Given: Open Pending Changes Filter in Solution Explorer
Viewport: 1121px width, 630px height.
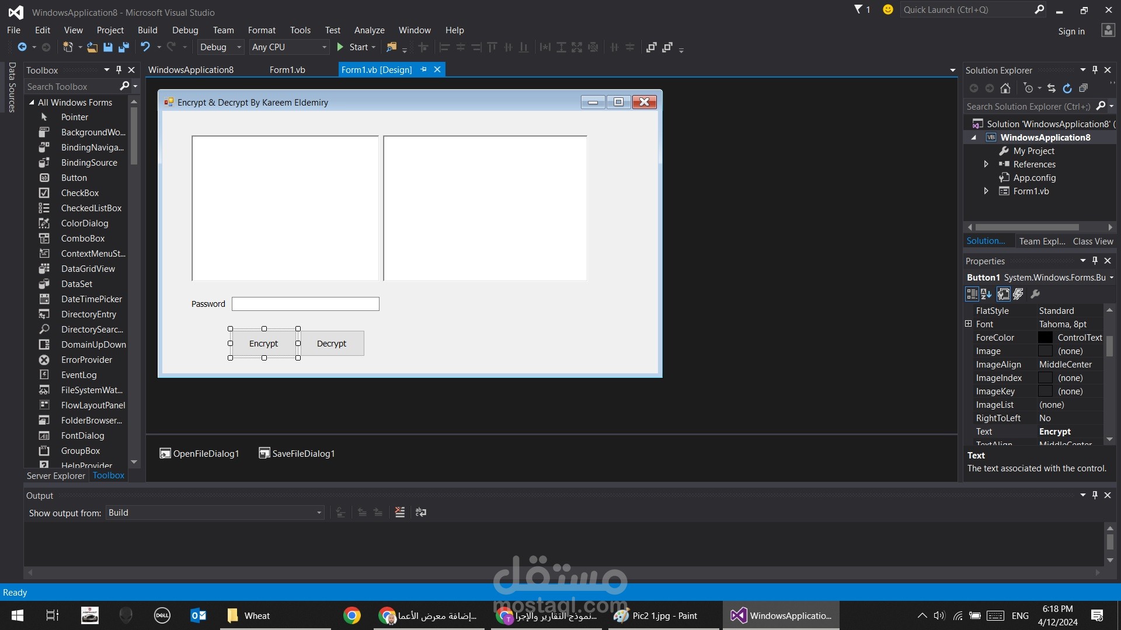Looking at the screenshot, I should coord(1029,88).
